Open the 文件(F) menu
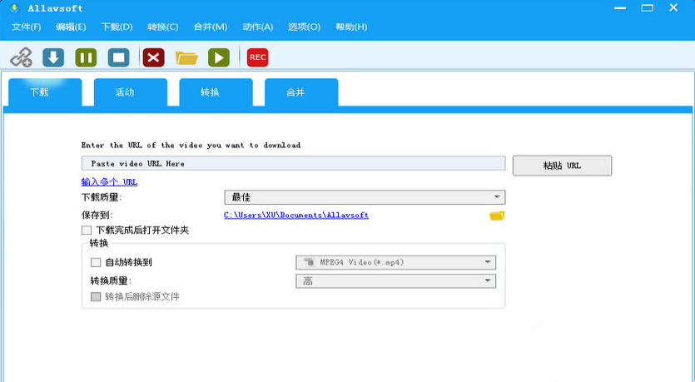The image size is (695, 382). pos(26,27)
